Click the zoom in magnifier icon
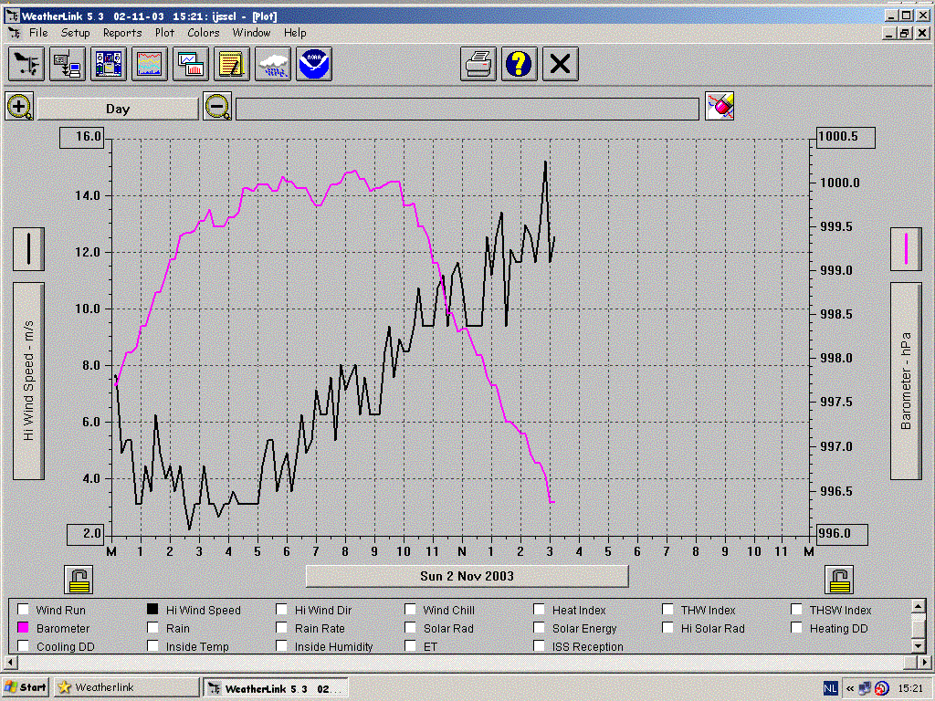Screen dimensions: 935x701 (x=20, y=108)
